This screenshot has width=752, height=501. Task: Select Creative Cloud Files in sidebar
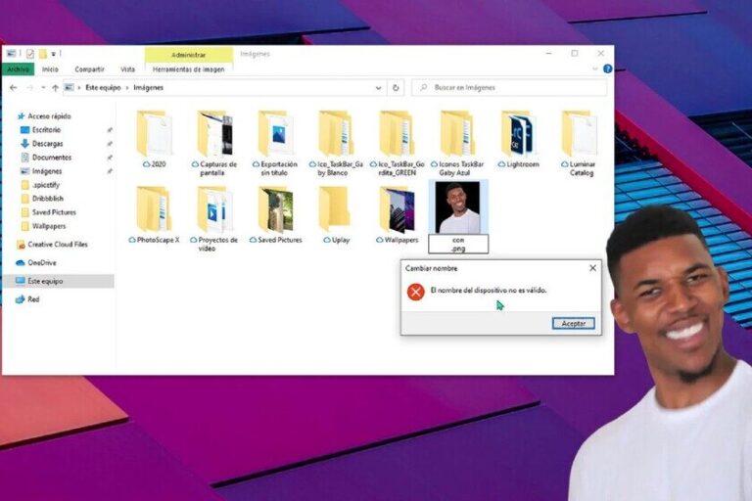52,245
